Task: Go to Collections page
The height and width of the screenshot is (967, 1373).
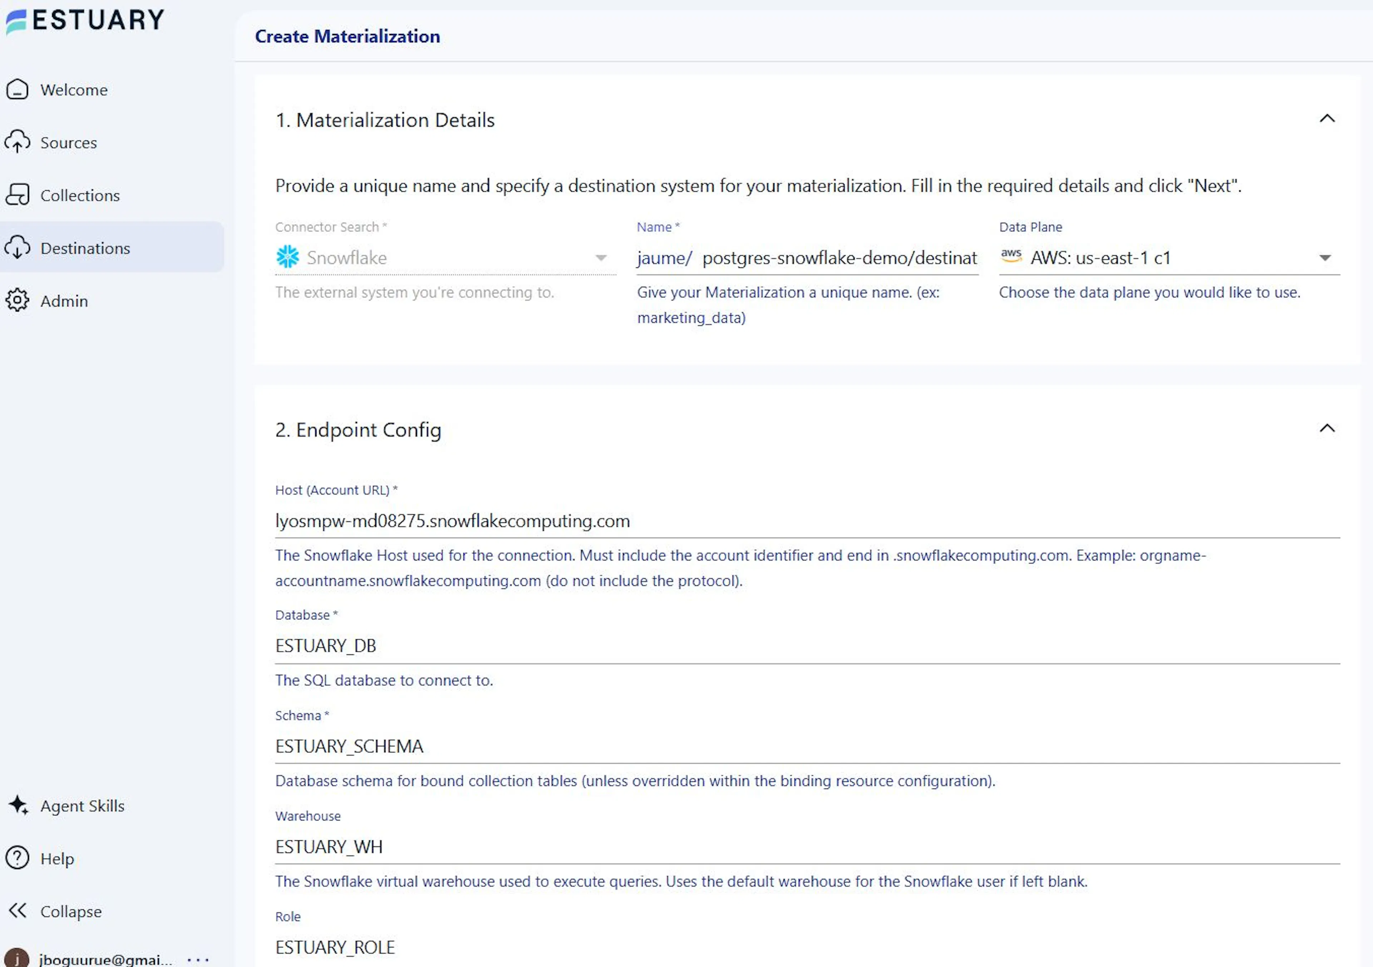Action: (112, 195)
